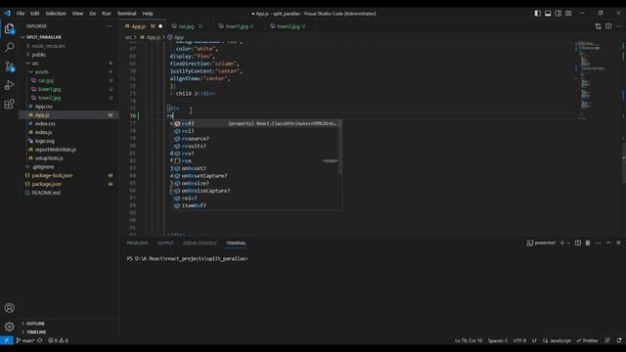Open the Terminal menu
The image size is (626, 352).
coord(126,13)
